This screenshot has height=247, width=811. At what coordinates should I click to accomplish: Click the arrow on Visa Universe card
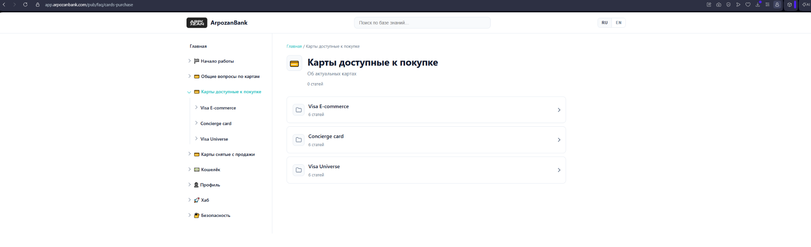559,170
